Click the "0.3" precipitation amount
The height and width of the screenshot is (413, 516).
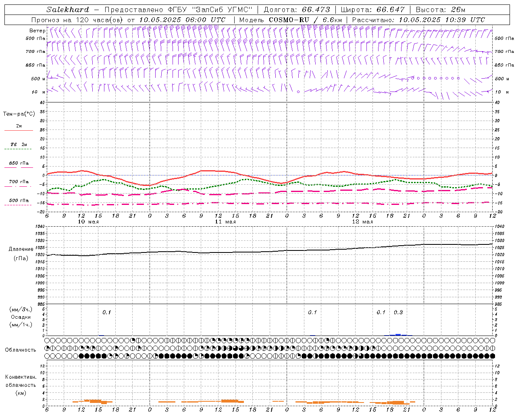(x=398, y=313)
